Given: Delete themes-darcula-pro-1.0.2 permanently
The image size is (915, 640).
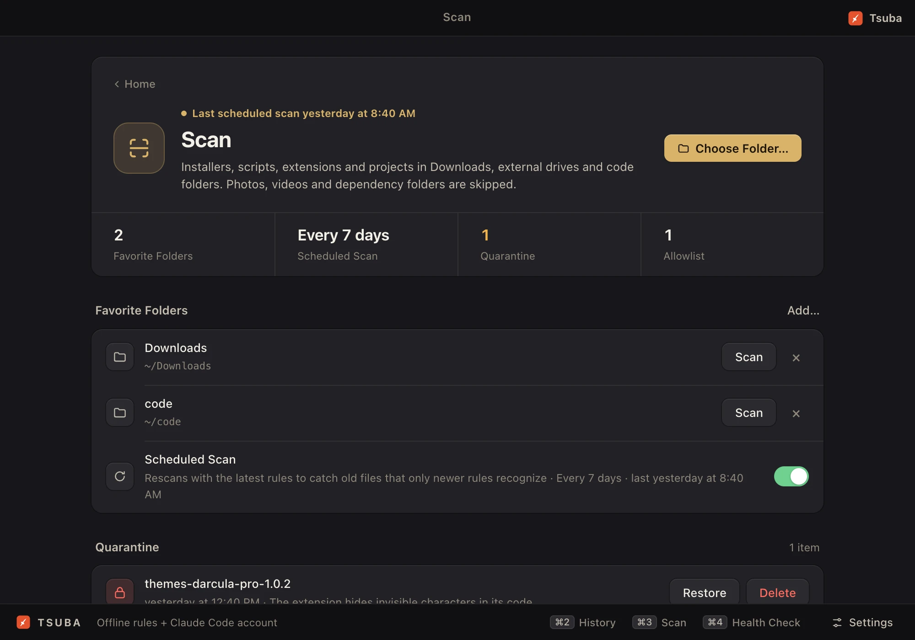Looking at the screenshot, I should (x=778, y=592).
